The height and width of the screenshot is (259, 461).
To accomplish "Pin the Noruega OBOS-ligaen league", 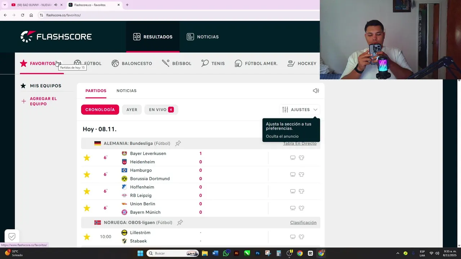I will tap(180, 222).
